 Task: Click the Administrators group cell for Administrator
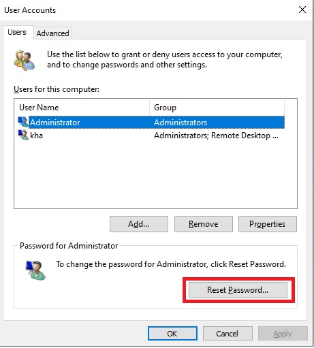(x=180, y=123)
